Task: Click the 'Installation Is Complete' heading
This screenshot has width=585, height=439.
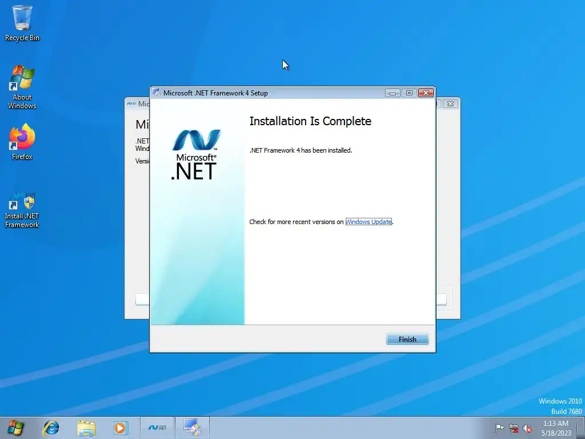Action: click(310, 121)
